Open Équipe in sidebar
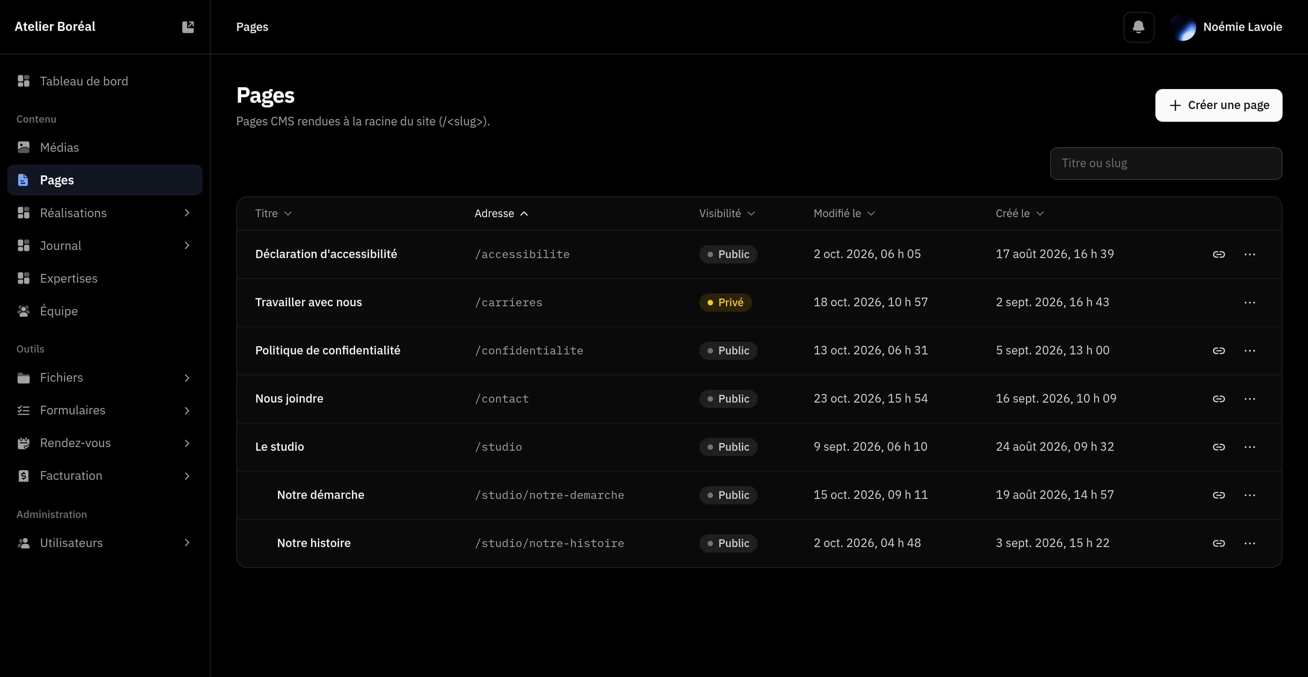 click(x=105, y=311)
